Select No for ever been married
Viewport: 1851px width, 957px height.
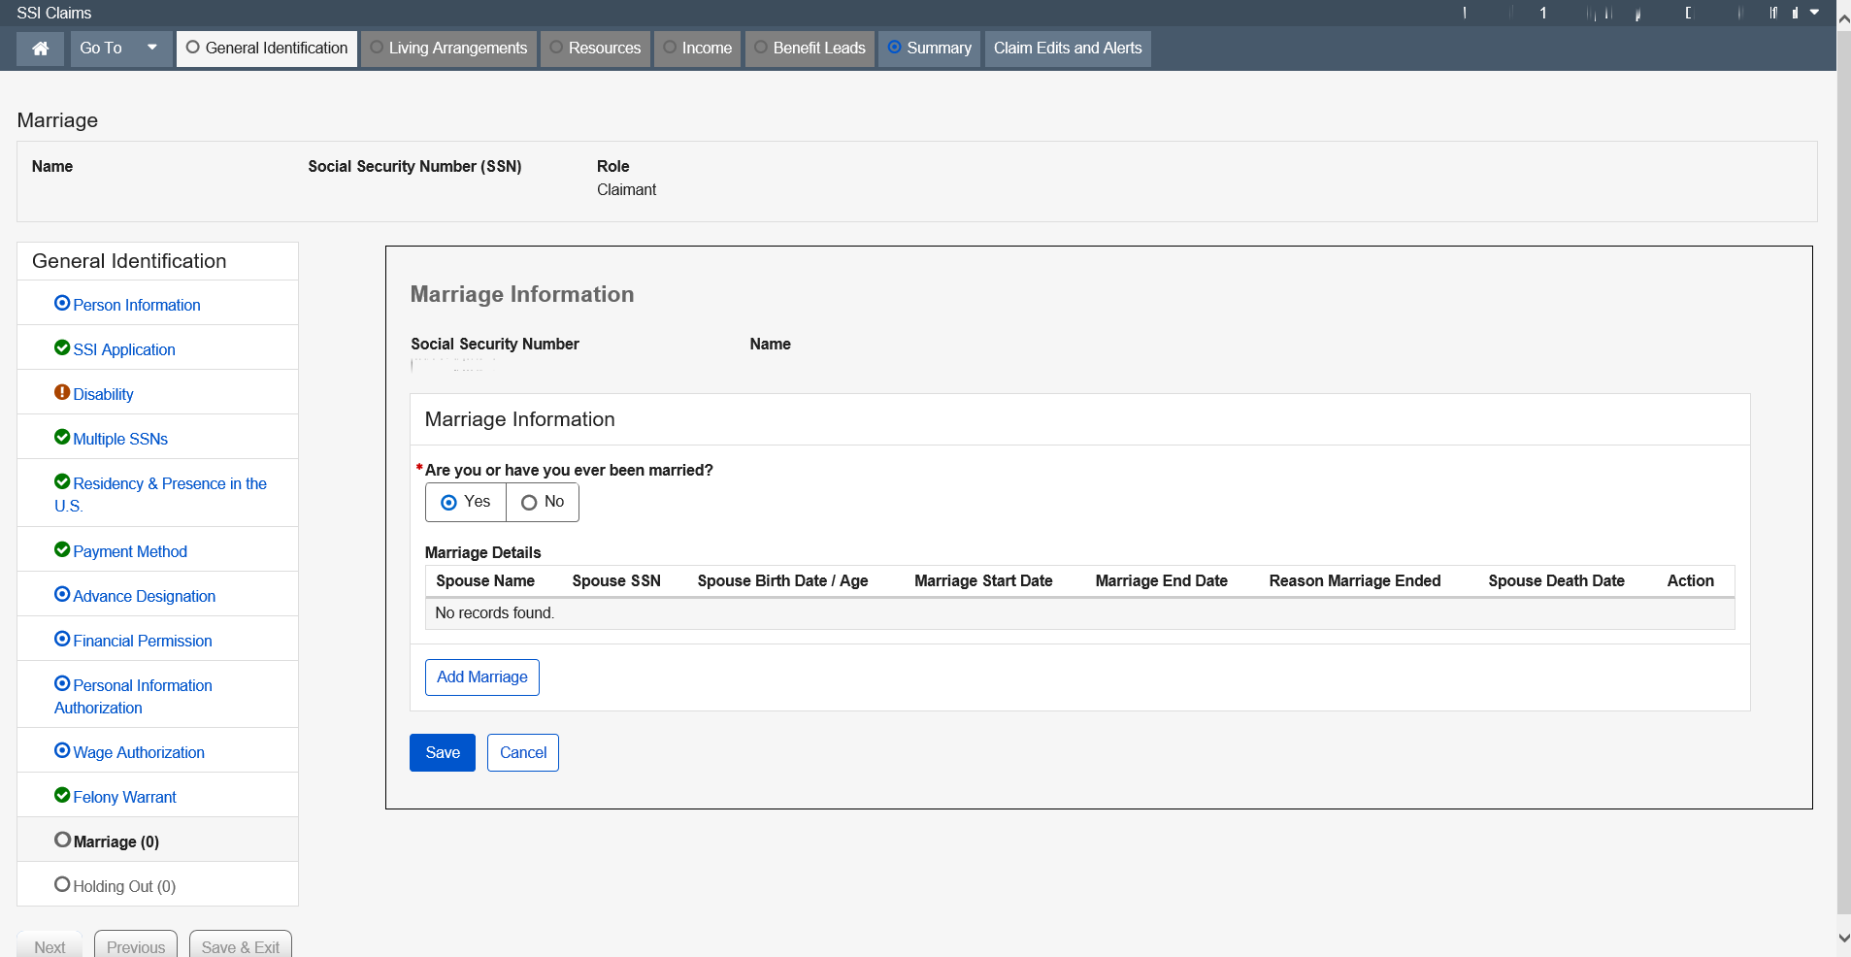point(529,503)
